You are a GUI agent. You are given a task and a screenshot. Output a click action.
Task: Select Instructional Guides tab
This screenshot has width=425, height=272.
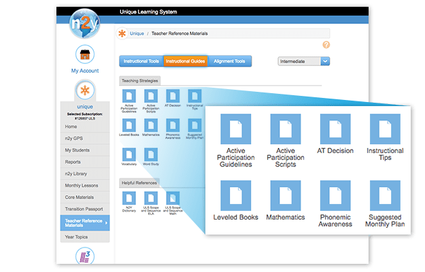click(186, 61)
